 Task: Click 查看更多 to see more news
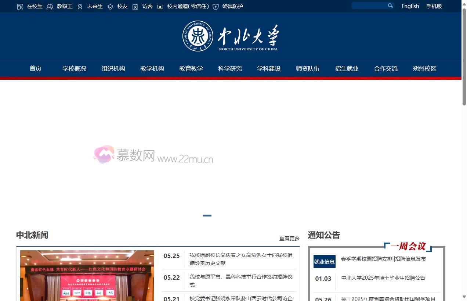[x=289, y=238]
